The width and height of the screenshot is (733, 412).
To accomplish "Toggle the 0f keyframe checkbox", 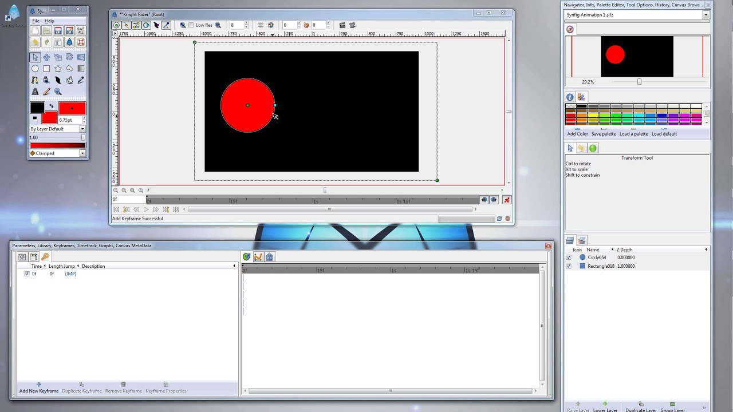I will 27,274.
